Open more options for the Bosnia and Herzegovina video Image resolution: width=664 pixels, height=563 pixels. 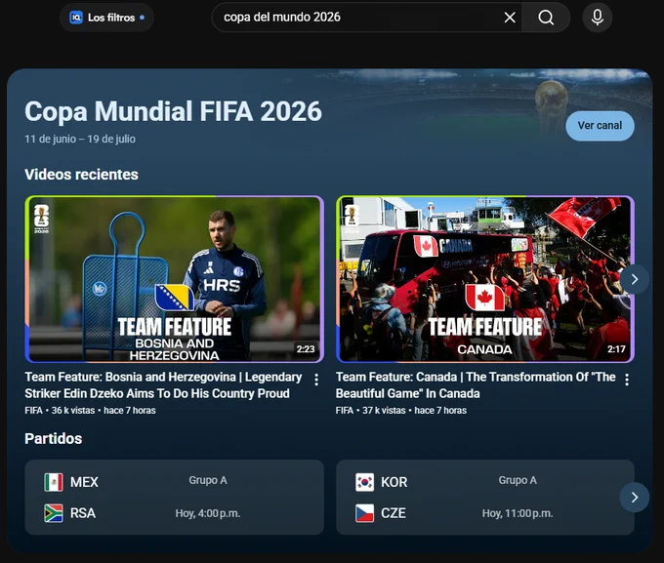(316, 380)
